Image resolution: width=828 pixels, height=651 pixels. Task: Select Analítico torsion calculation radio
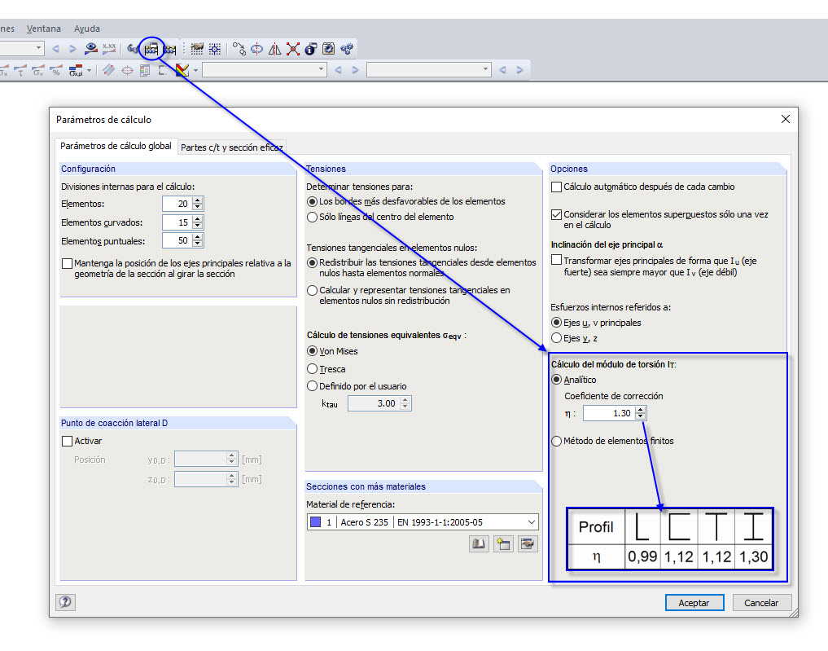click(x=556, y=380)
